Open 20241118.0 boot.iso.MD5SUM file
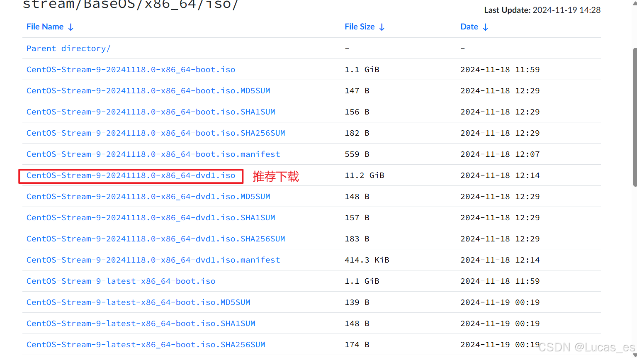Viewport: 637px width, 358px height. 148,90
